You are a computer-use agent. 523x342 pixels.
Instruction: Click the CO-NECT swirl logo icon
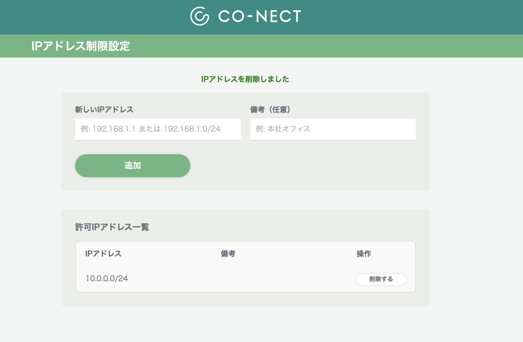[200, 16]
